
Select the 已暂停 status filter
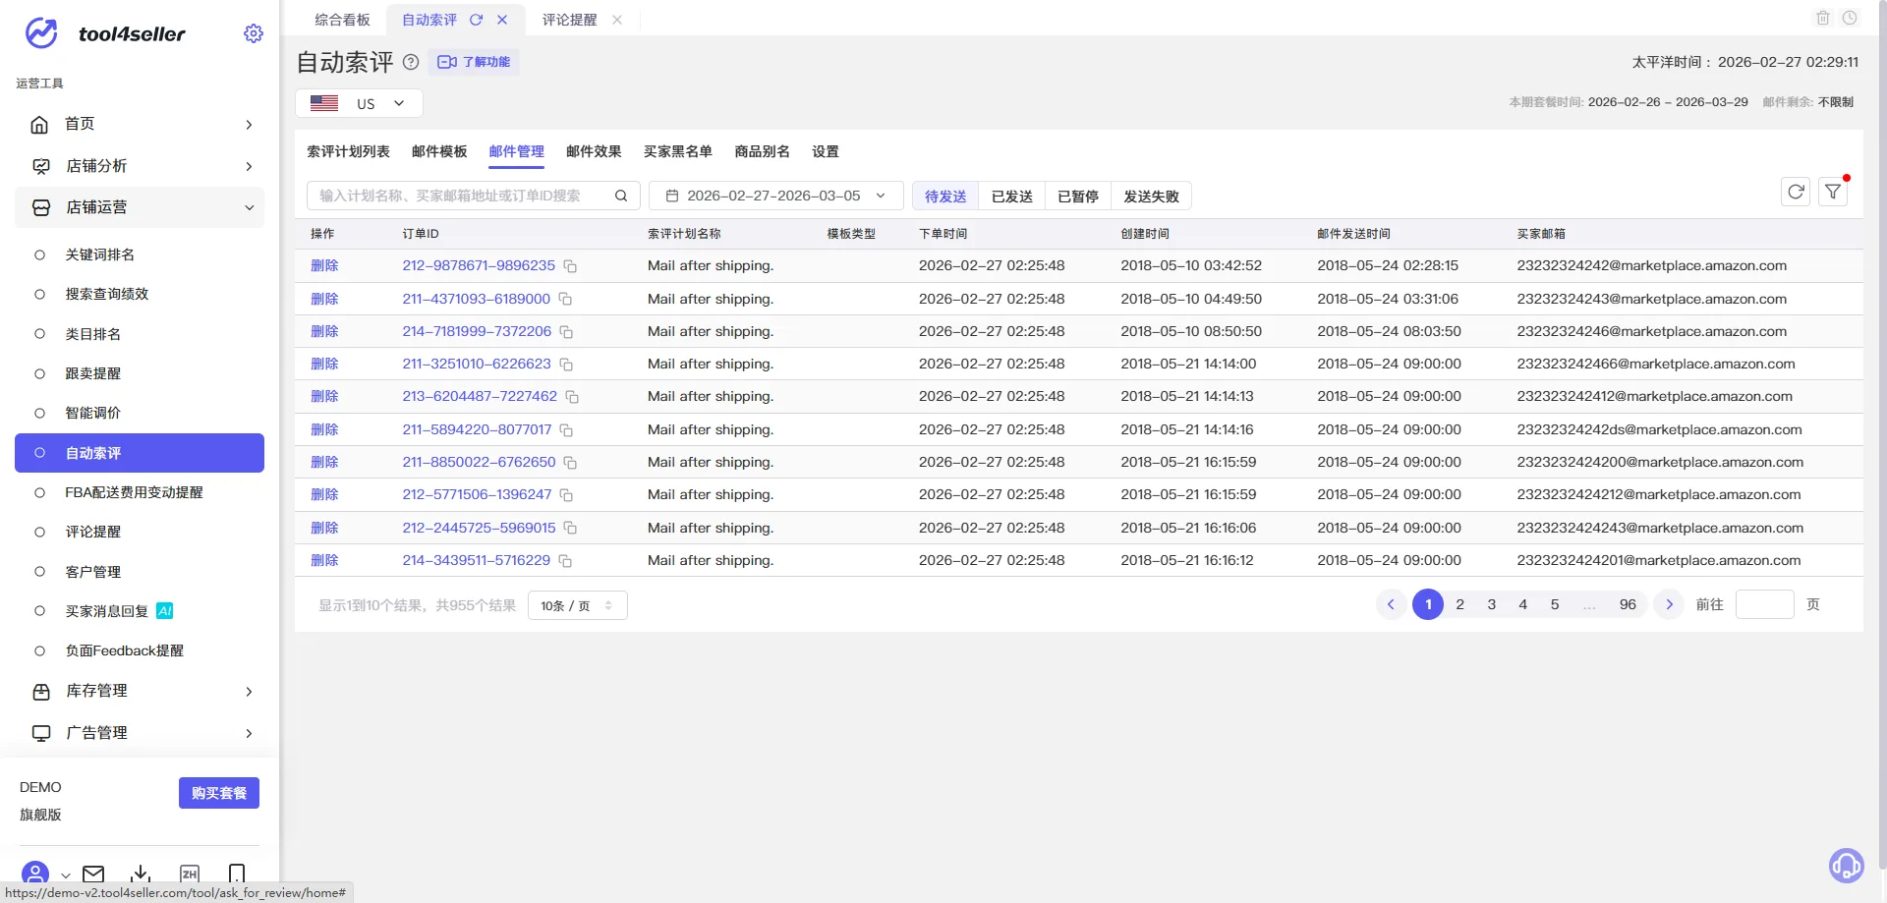[x=1078, y=197]
